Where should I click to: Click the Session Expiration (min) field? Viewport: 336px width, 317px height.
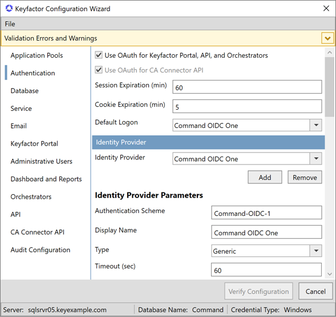[247, 87]
